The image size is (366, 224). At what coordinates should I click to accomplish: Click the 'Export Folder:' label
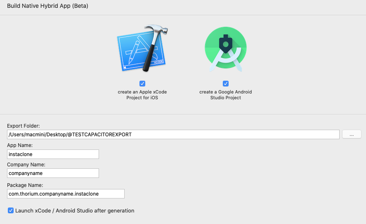tap(24, 126)
